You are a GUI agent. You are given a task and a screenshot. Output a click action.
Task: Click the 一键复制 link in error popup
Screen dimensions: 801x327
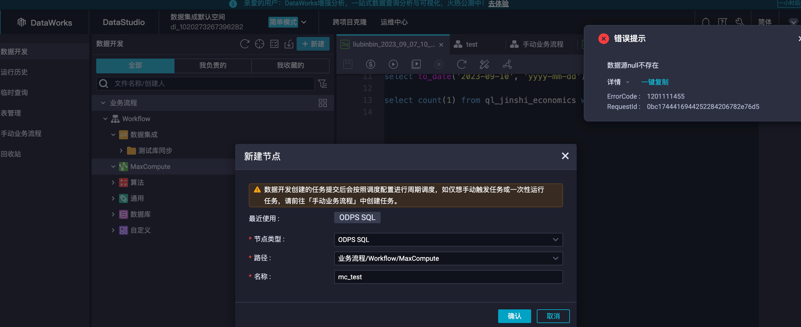[654, 82]
